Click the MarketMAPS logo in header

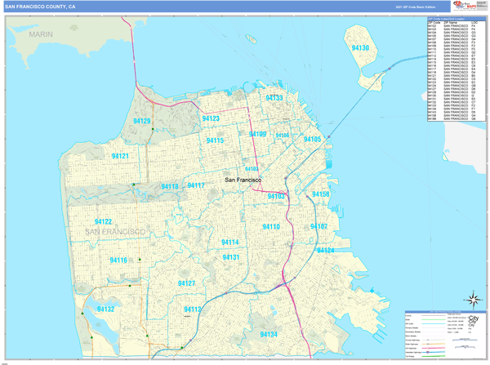tap(463, 6)
